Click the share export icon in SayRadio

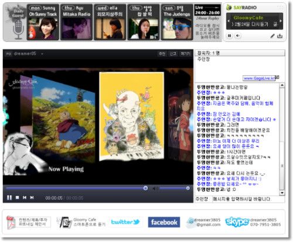(280, 36)
